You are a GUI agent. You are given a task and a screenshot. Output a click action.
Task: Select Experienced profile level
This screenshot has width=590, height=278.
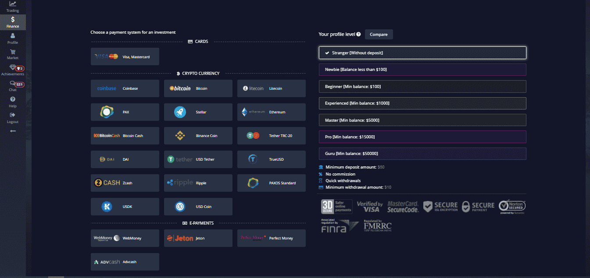click(422, 103)
